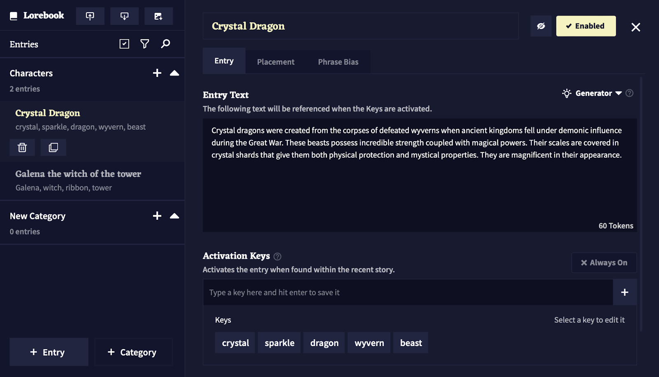Collapse the Characters category

(175, 73)
